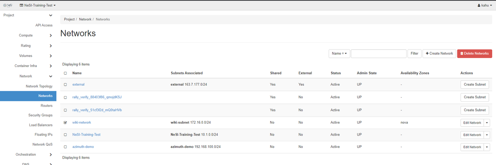Uncheck the wiki-network checkbox
Screen dimensions: 496x165
point(66,122)
